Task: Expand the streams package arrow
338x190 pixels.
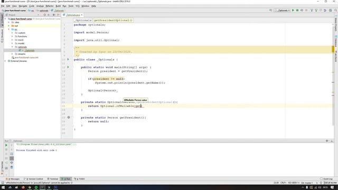Action: tap(12, 54)
